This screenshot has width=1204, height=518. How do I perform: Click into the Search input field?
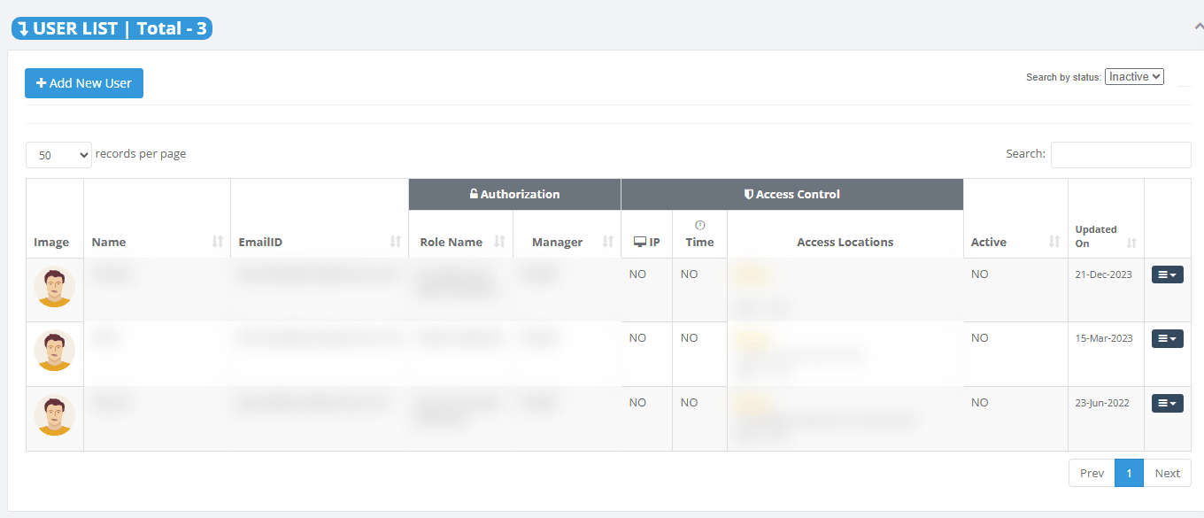(1121, 154)
